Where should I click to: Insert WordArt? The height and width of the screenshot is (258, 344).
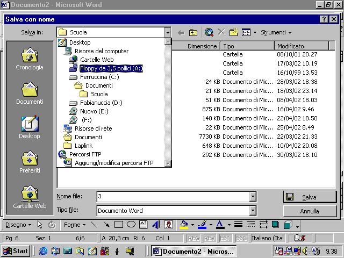point(156,225)
